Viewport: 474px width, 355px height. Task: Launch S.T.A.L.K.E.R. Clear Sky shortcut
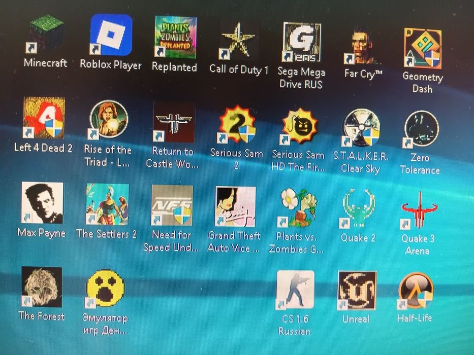(x=361, y=128)
